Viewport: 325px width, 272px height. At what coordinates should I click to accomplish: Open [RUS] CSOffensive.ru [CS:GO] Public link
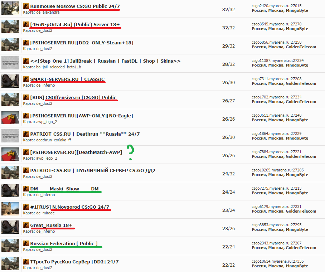click(x=73, y=97)
